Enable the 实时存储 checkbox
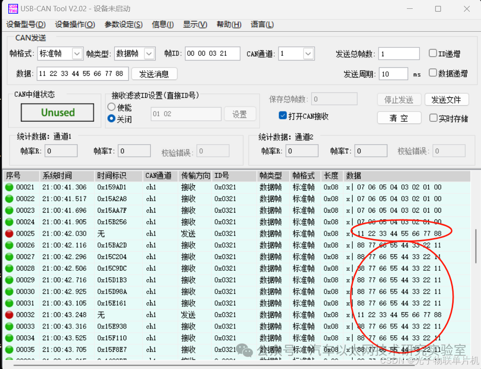This screenshot has height=369, width=481. [433, 117]
